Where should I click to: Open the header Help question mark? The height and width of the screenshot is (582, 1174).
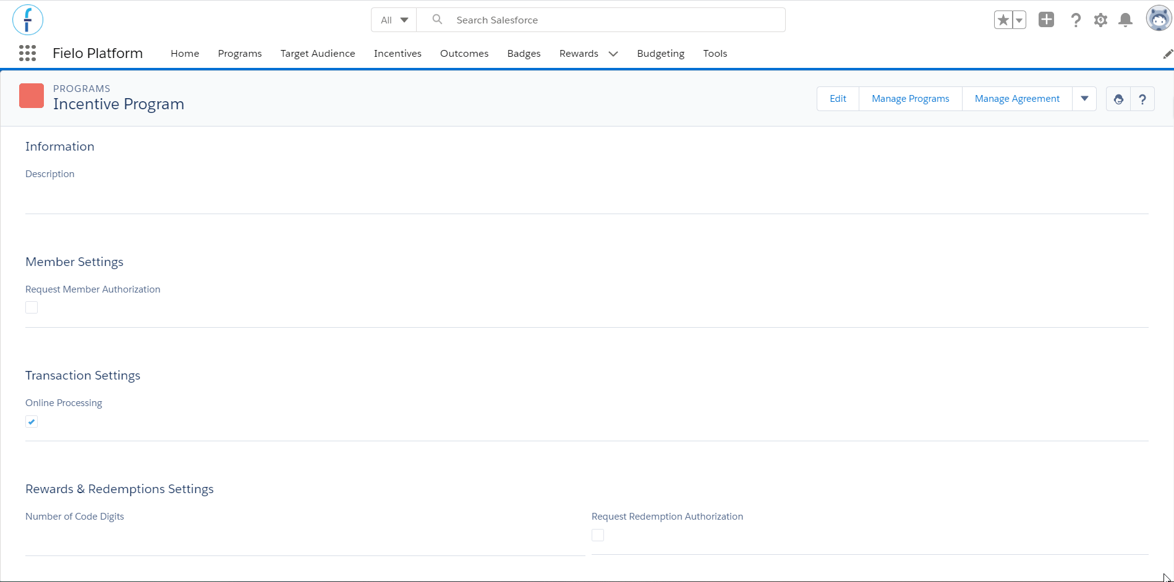[1076, 20]
